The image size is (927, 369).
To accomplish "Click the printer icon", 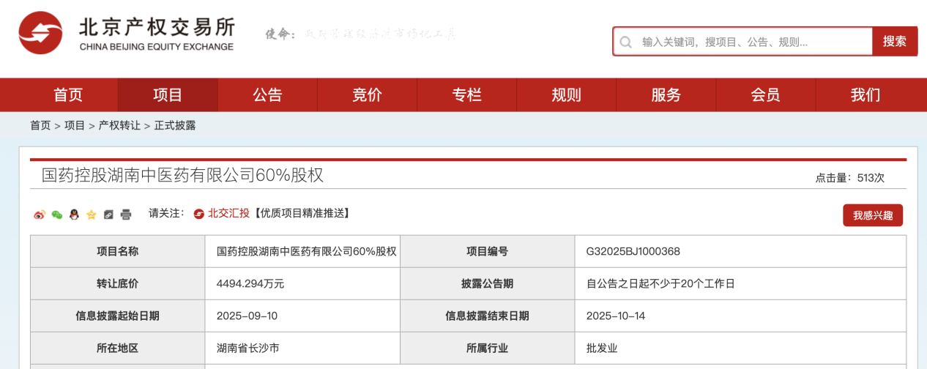I will (126, 215).
